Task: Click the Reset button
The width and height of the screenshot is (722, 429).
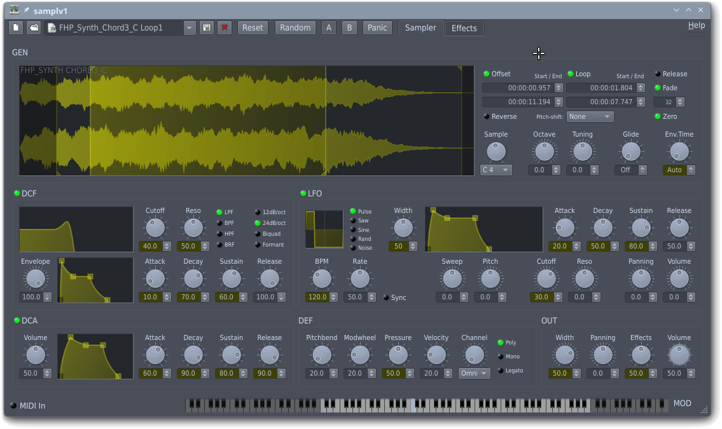Action: [253, 27]
